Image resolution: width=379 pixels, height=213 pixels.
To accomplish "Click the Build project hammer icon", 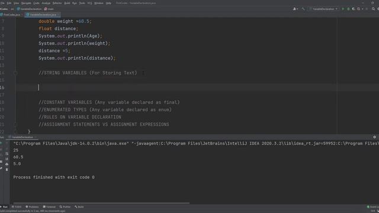I will [x=303, y=9].
